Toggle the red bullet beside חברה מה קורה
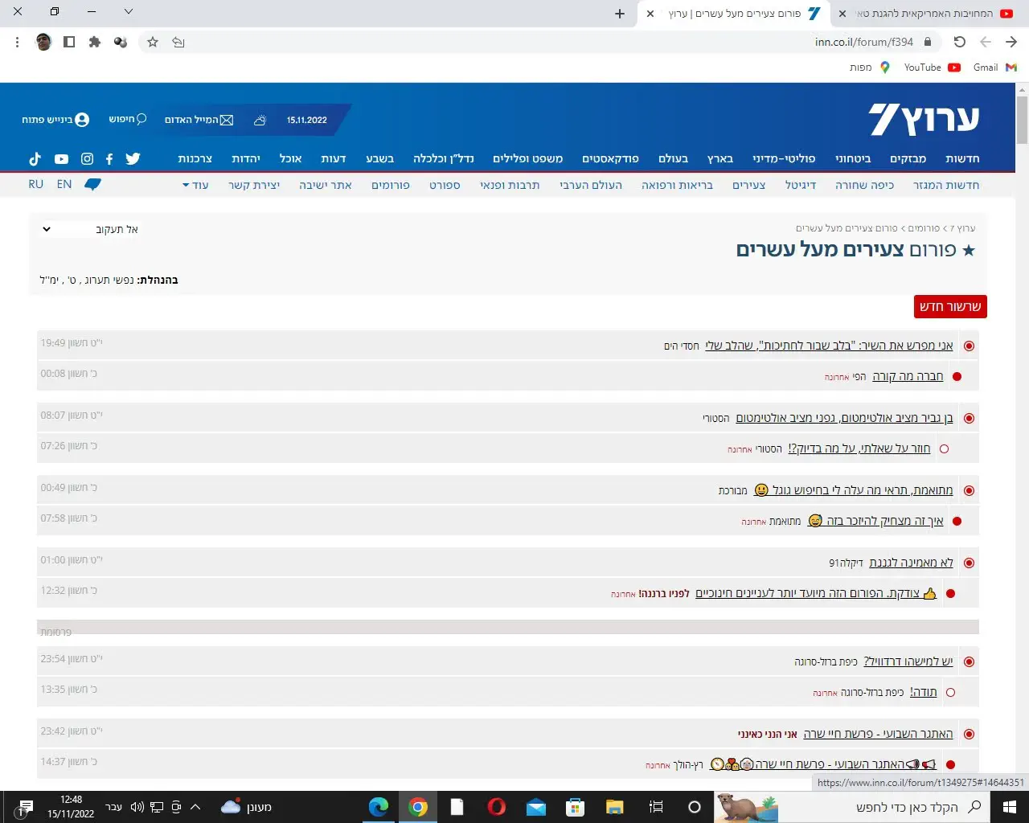Image resolution: width=1029 pixels, height=823 pixels. click(x=957, y=376)
